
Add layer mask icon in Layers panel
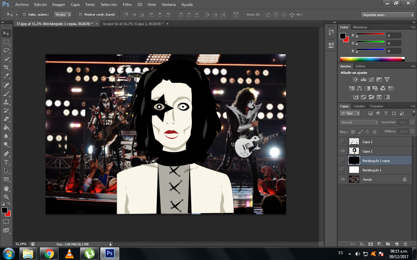370,244
